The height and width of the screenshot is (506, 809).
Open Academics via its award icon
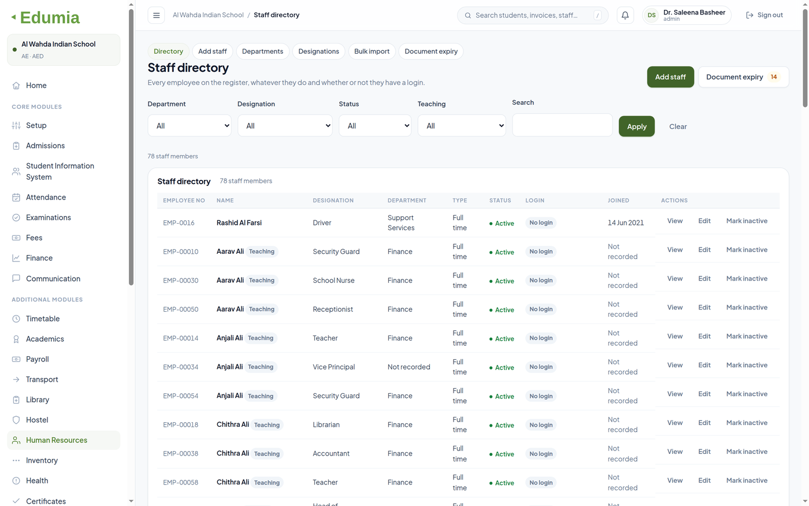(x=16, y=339)
